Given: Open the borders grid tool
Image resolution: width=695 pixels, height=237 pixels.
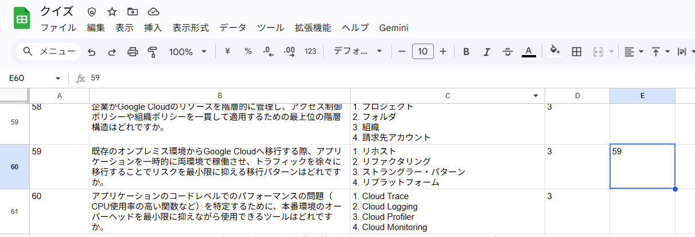Looking at the screenshot, I should point(577,52).
